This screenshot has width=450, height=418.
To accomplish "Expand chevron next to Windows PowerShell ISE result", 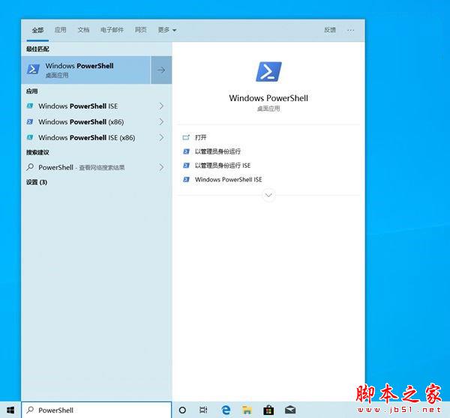I will 161,106.
